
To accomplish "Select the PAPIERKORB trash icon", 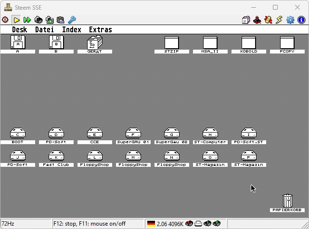I will click(x=287, y=203).
